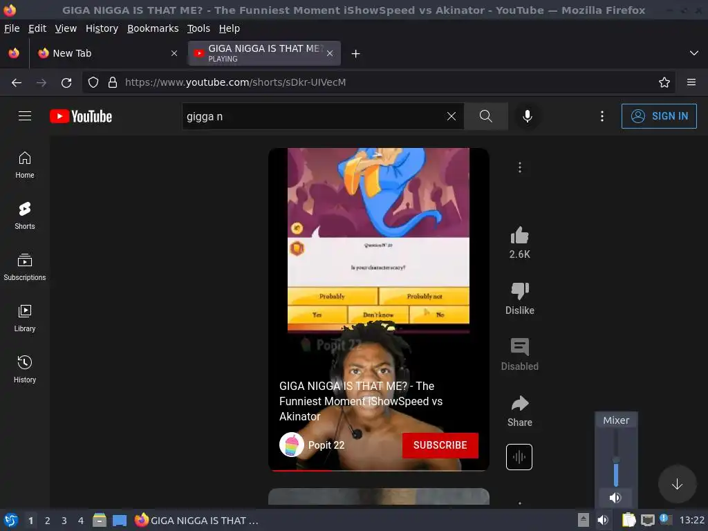
Task: Open the removable media eject tray icon
Action: pos(584,520)
